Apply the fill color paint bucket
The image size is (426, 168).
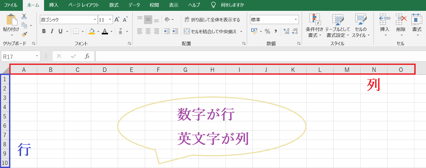[x=92, y=31]
